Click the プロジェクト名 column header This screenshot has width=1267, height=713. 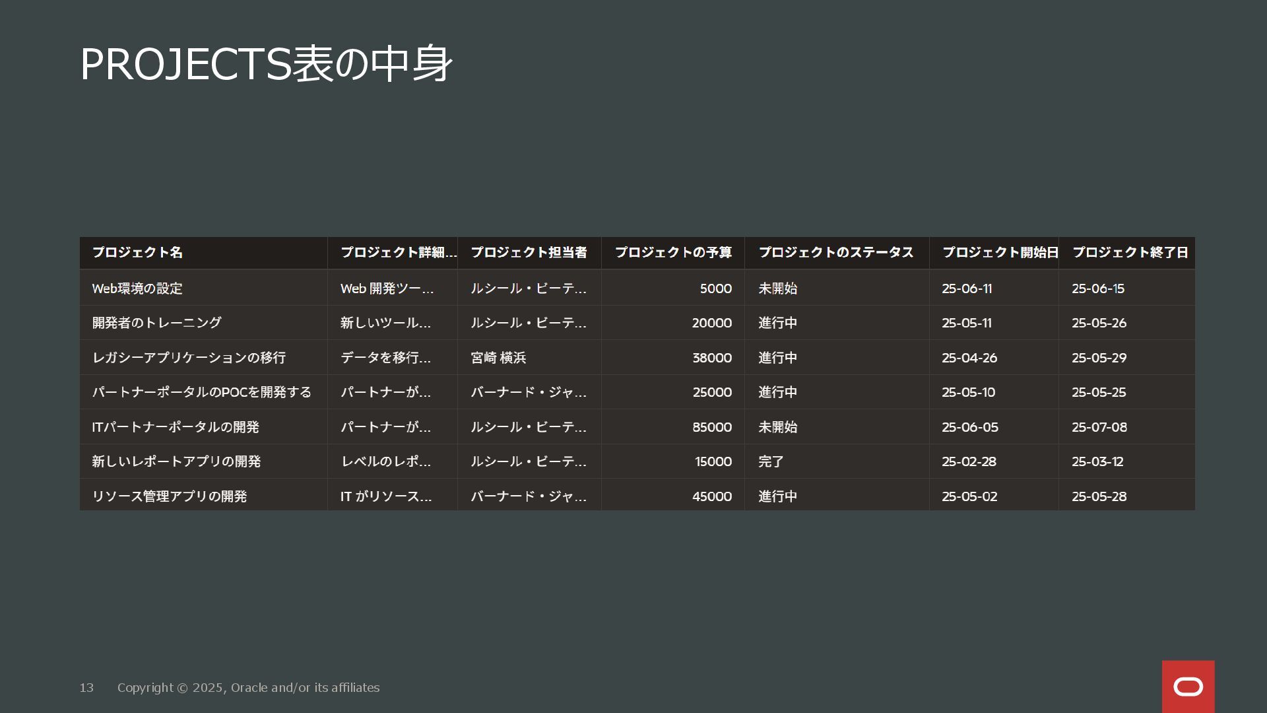tap(137, 252)
